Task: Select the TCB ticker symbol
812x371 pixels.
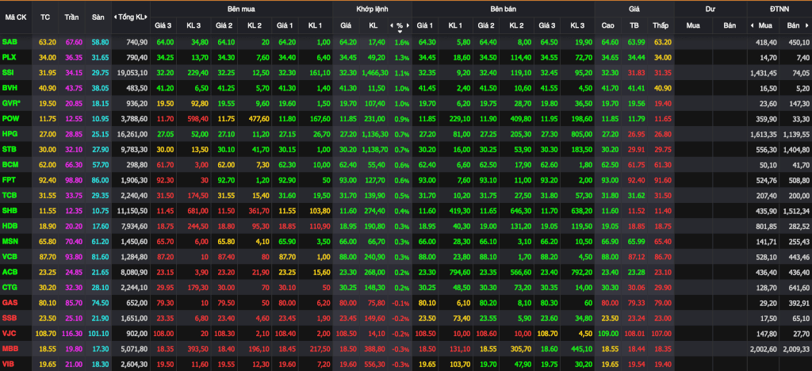Action: click(9, 196)
